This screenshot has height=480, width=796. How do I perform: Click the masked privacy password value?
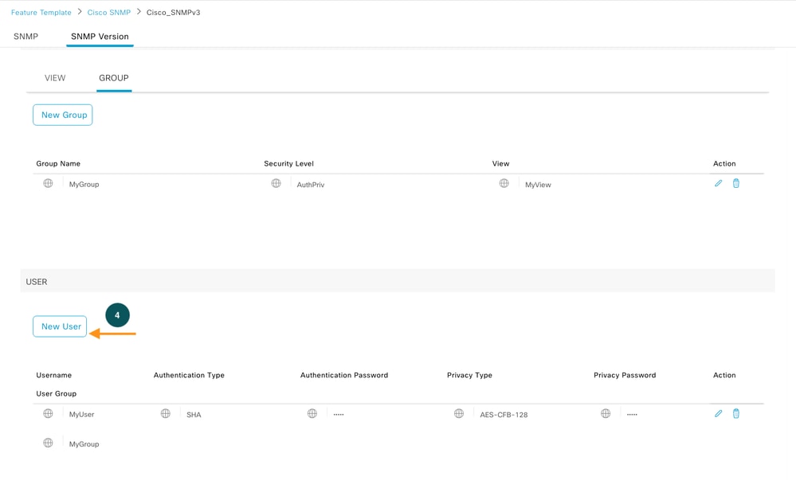coord(632,415)
